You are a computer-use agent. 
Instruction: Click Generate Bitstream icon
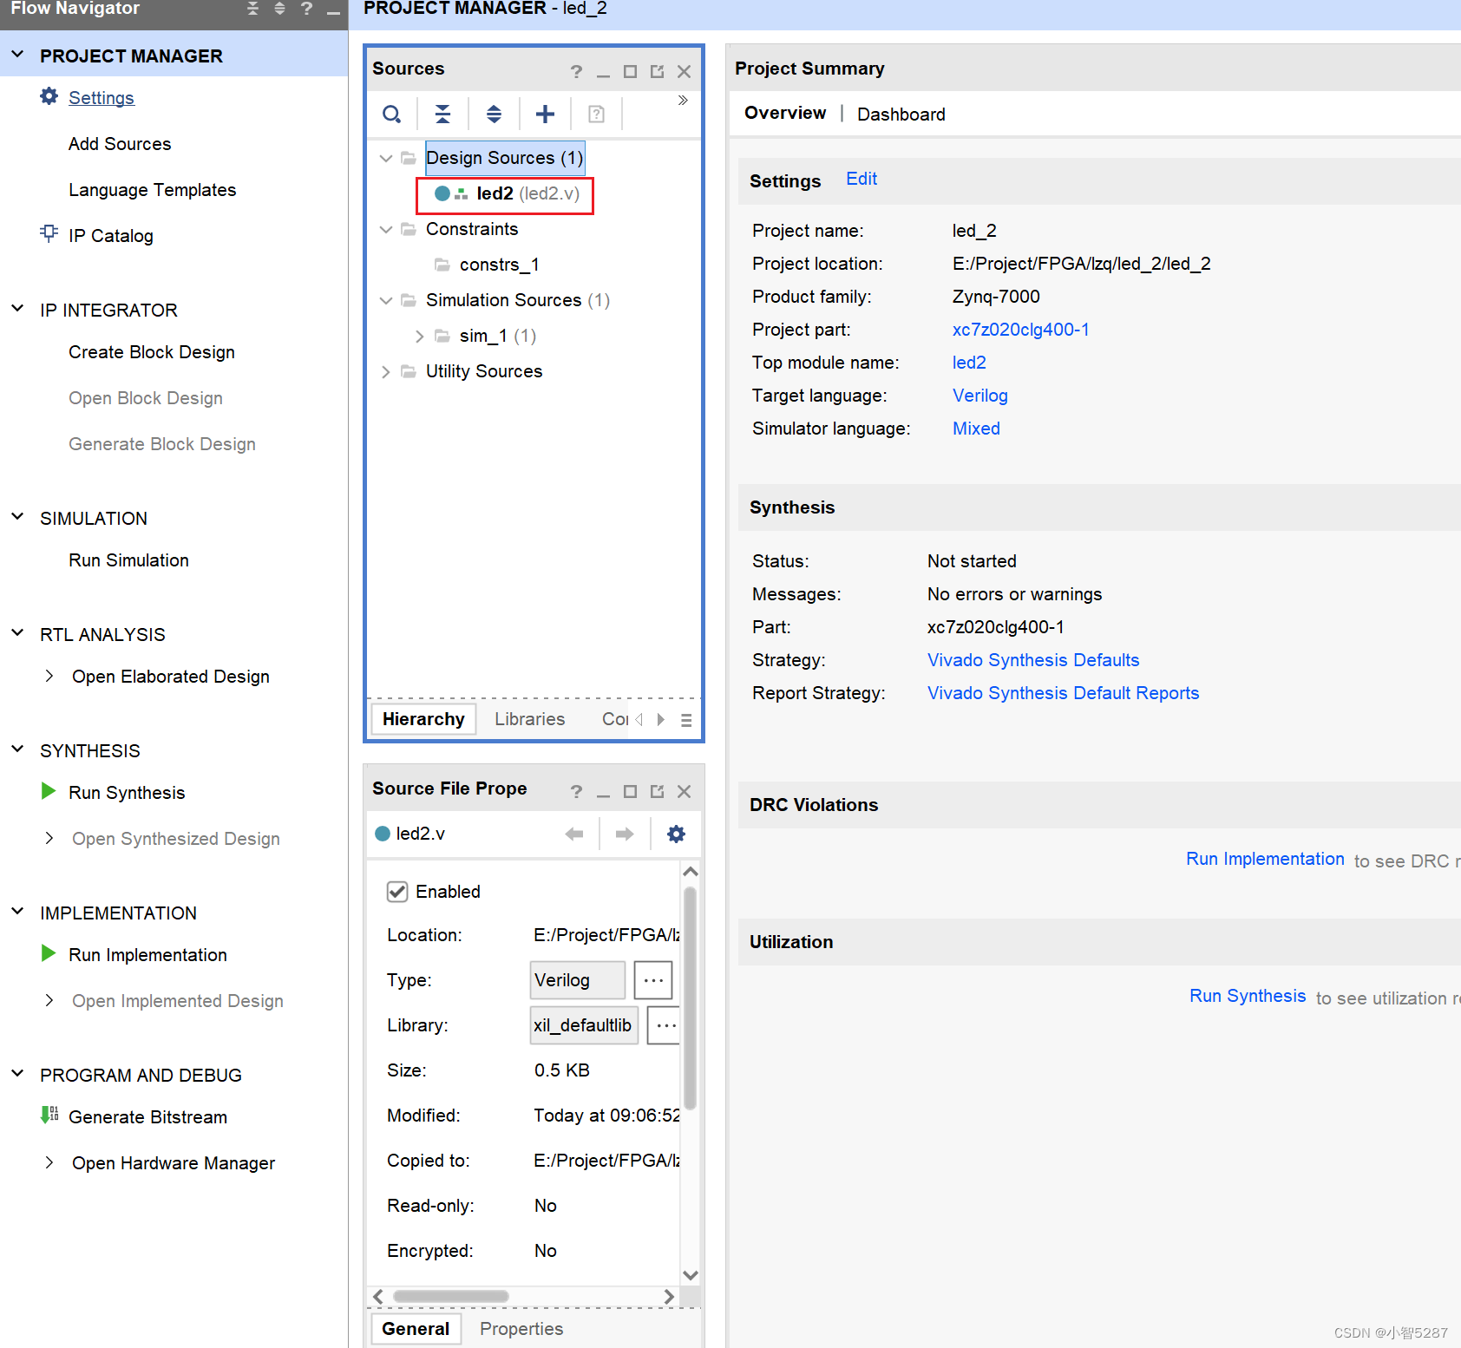[x=49, y=1115]
